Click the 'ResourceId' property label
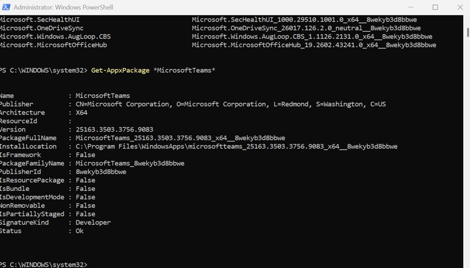470x268 pixels. [18, 121]
